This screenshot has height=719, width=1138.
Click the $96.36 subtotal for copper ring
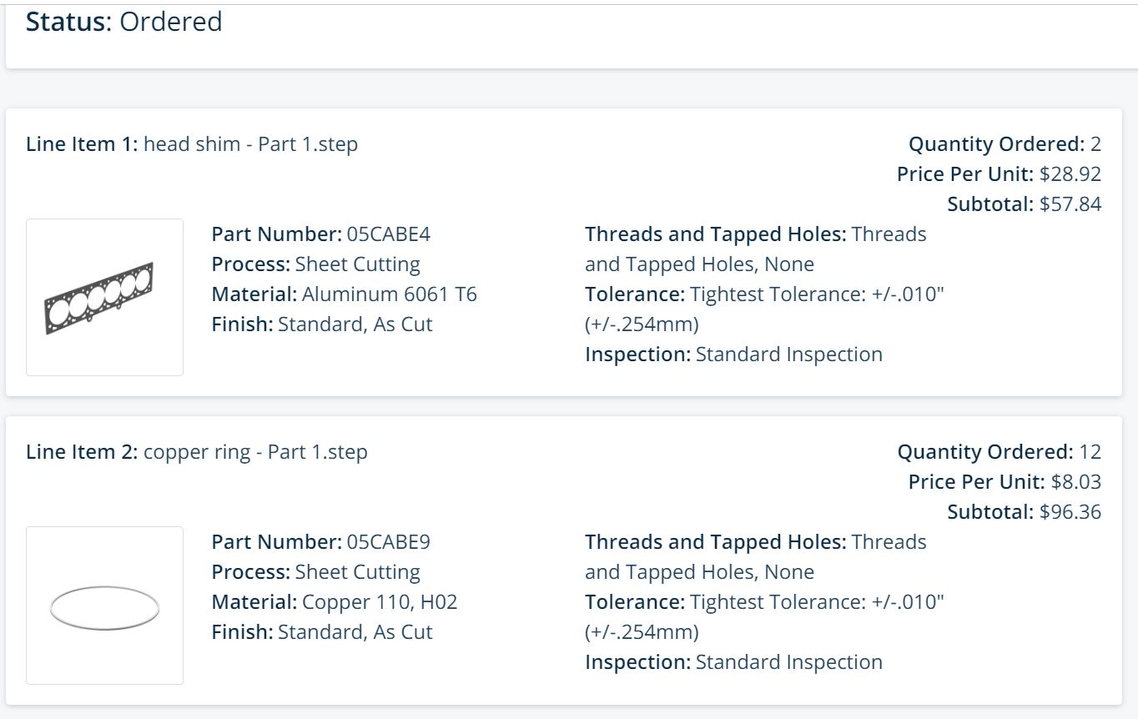tap(1070, 512)
